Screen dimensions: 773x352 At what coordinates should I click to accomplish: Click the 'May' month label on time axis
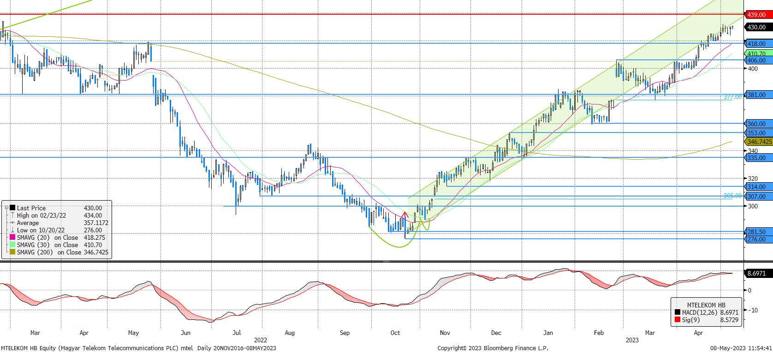pos(133,333)
